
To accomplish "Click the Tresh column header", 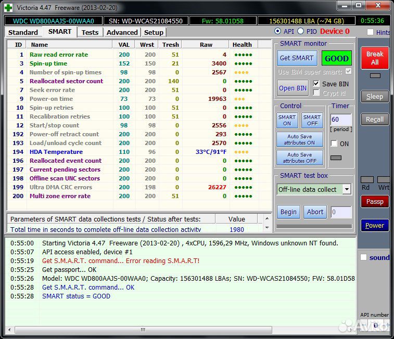I will [x=170, y=45].
